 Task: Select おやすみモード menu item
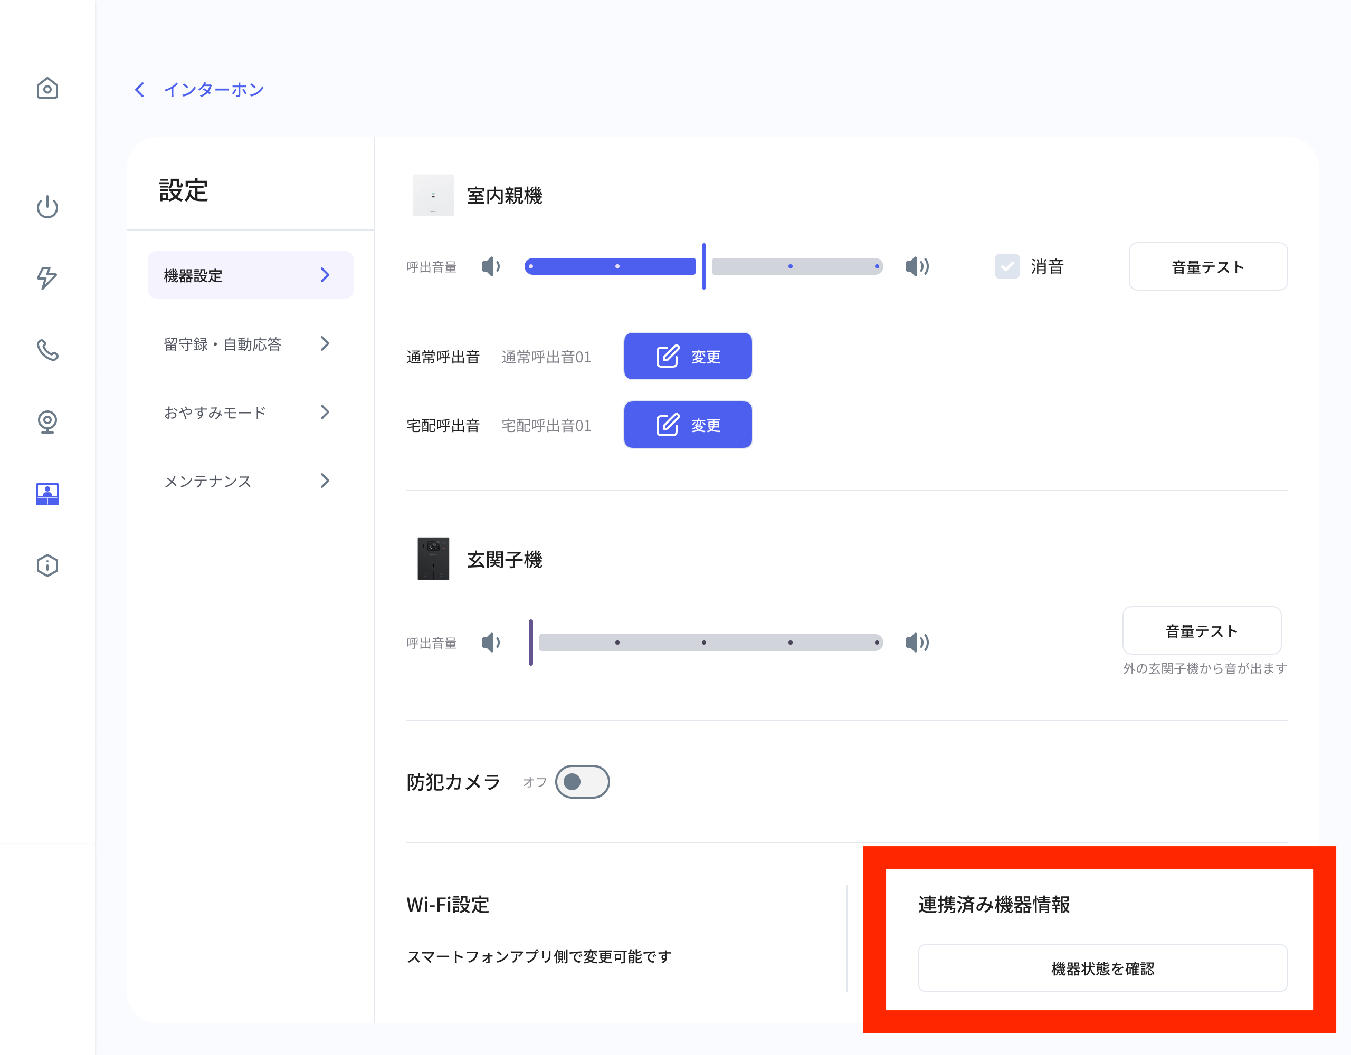251,413
